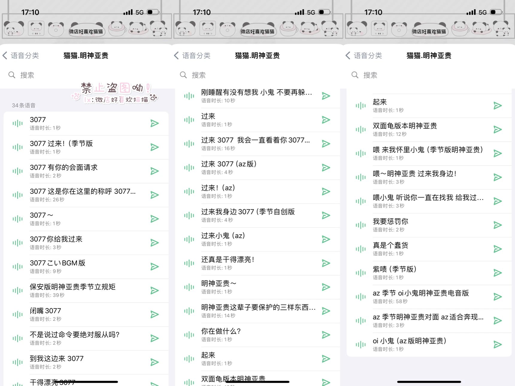Go back to 语音分类 in left screen
The image size is (515, 386).
tap(21, 55)
